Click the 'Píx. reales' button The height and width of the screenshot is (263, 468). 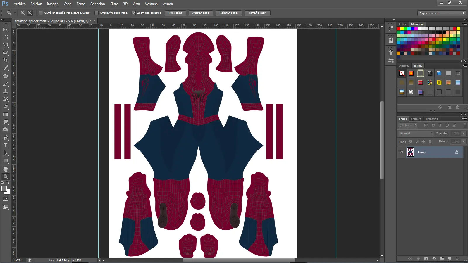pyautogui.click(x=175, y=13)
